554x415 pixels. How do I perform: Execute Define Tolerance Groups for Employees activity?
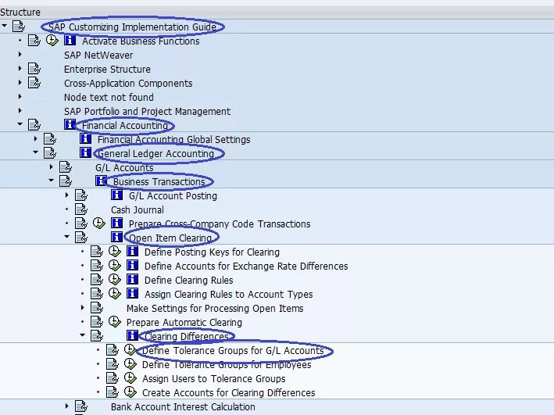(x=130, y=363)
